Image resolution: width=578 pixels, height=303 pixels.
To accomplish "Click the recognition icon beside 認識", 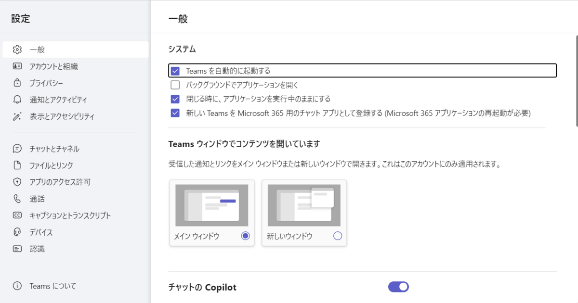I will 17,249.
